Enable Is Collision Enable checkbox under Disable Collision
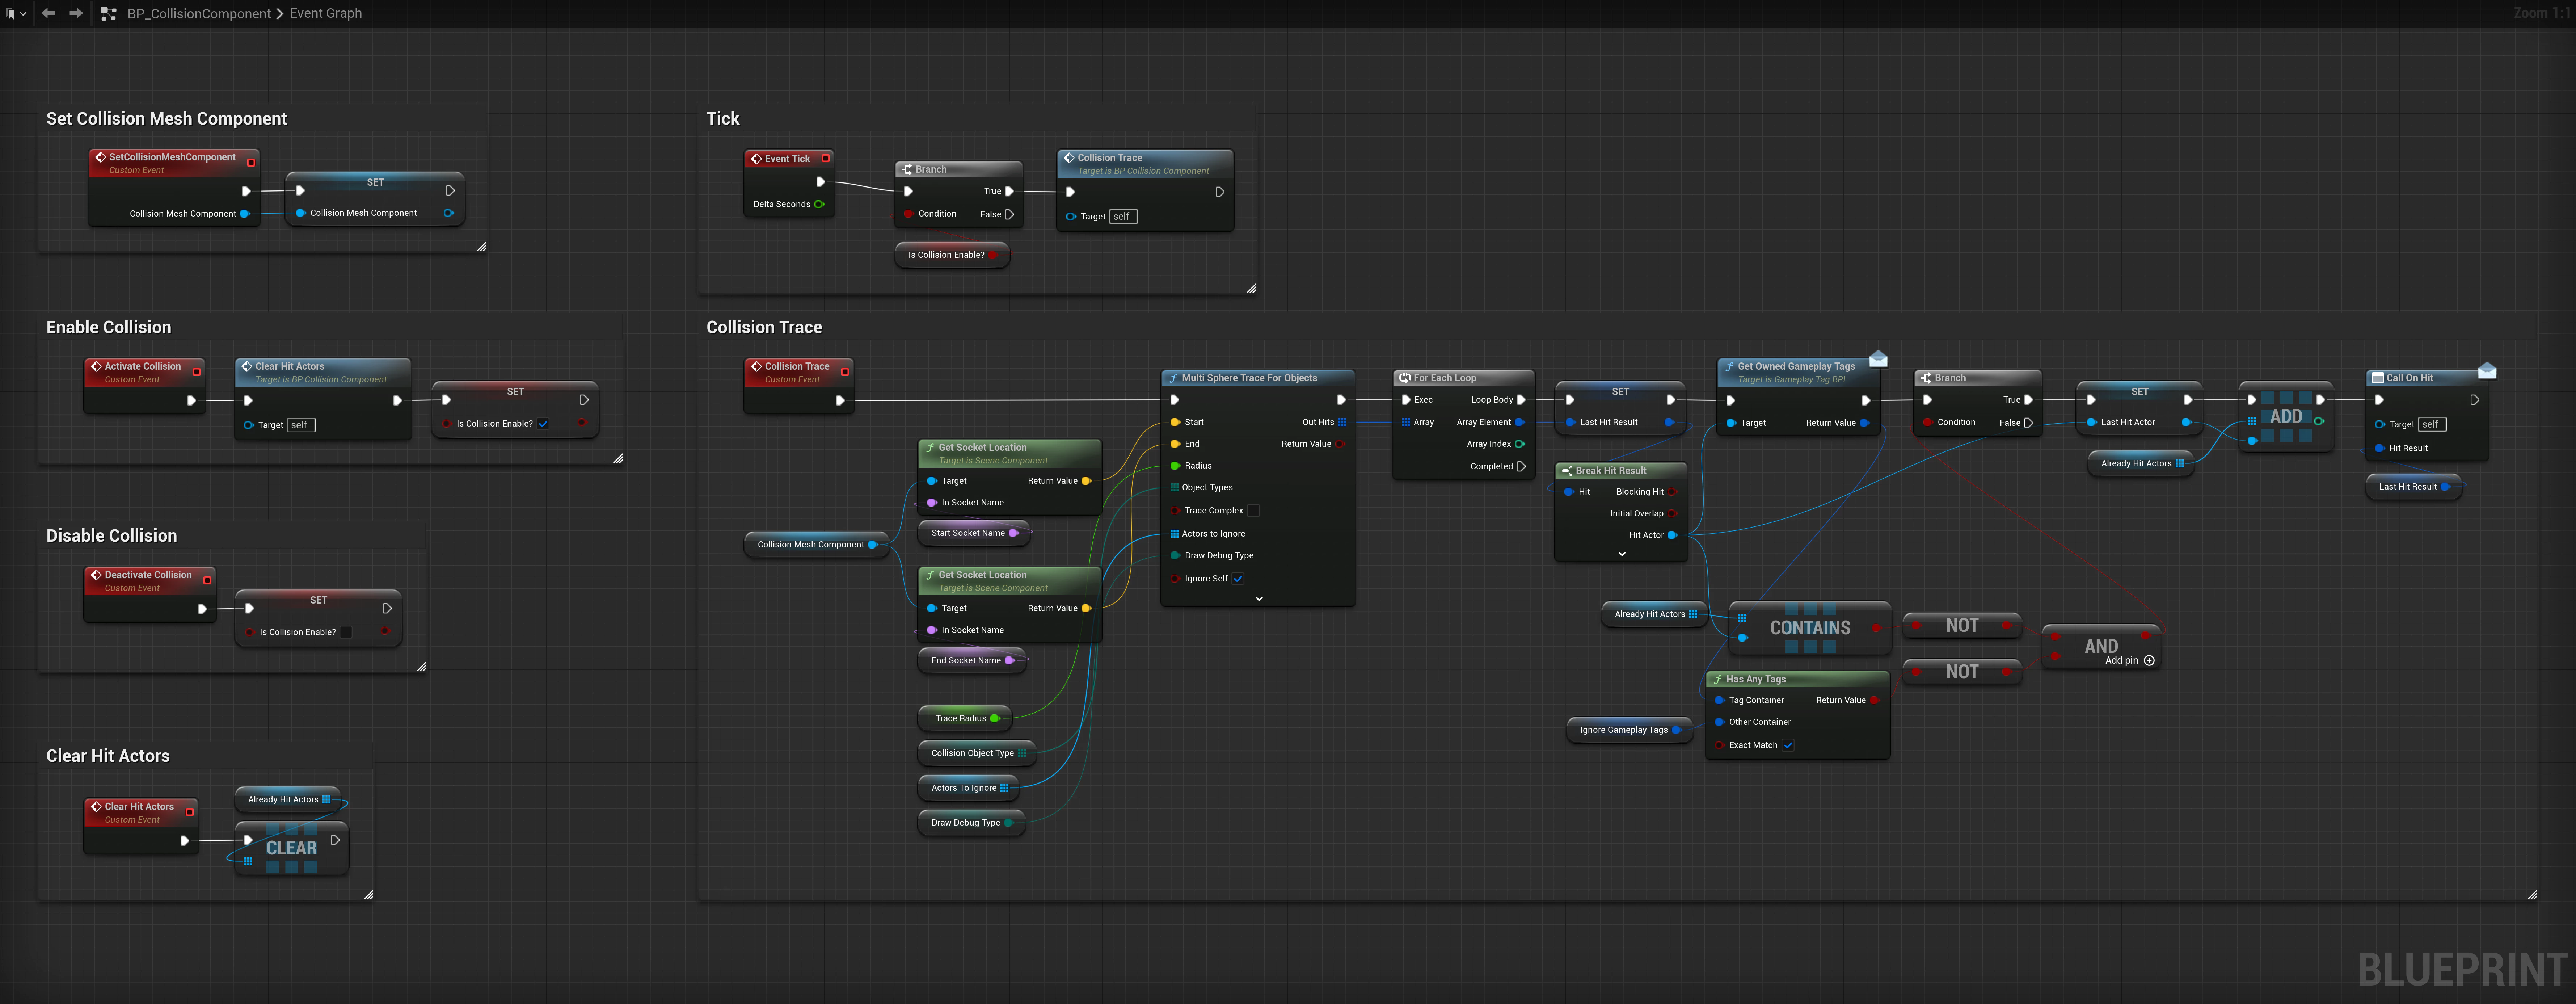This screenshot has height=1004, width=2576. coord(346,632)
